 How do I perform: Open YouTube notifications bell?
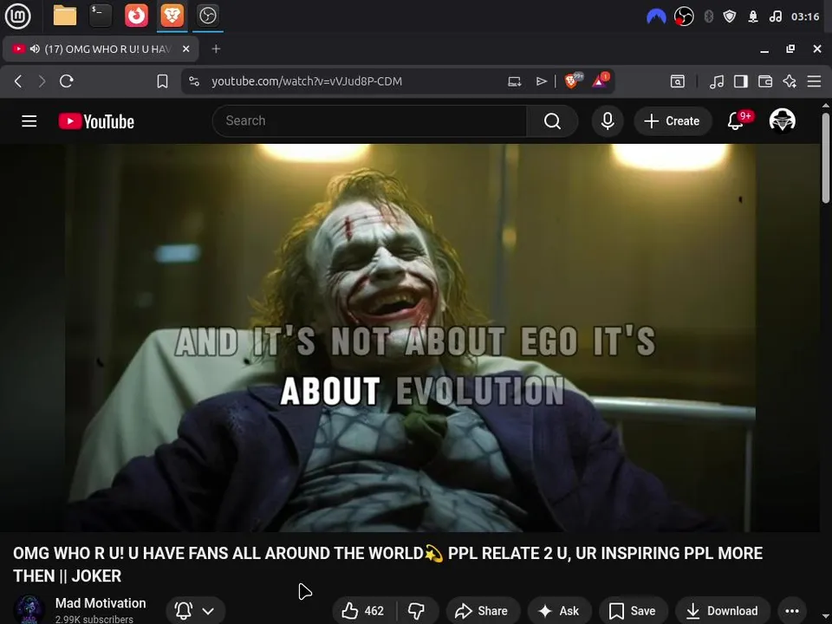point(736,121)
